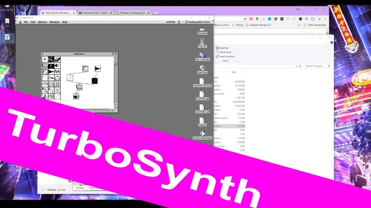The height and width of the screenshot is (208, 371).
Task: Select the GUITAR.aif file icon
Action: click(202, 96)
